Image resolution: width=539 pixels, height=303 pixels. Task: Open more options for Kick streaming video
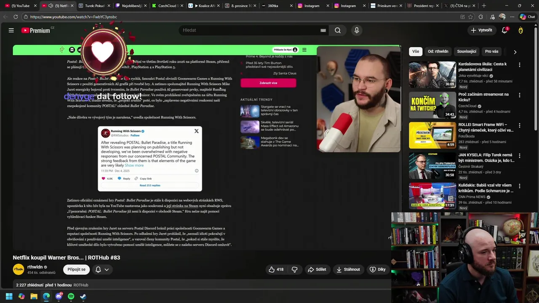(519, 95)
